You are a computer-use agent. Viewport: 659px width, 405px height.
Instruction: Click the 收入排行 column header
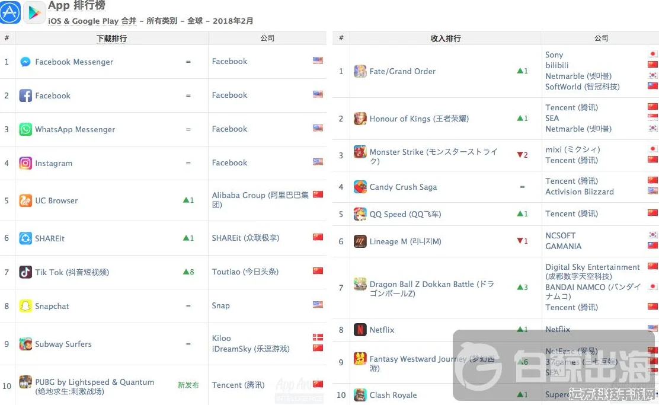446,39
